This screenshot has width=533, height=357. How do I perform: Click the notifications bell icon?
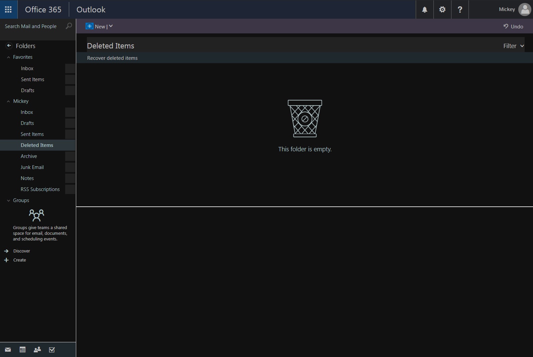424,9
